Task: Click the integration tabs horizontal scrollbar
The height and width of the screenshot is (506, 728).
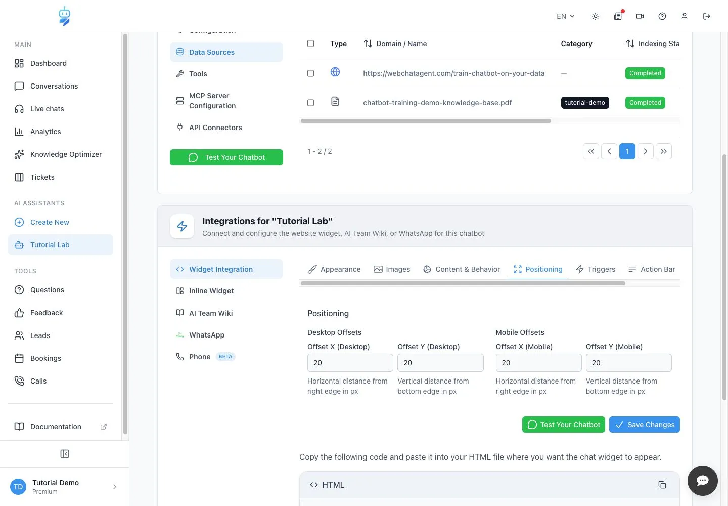Action: (x=463, y=283)
